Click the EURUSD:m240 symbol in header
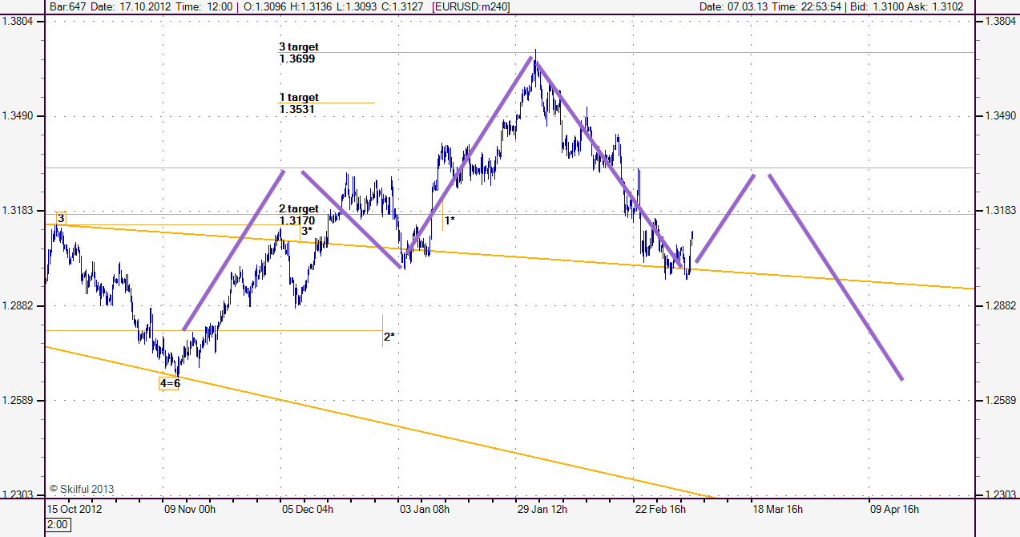Viewport: 1020px width, 537px height. tap(471, 6)
